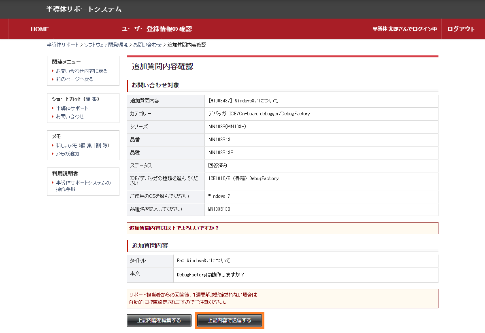Click the 半導体サポートシステム site title
Viewport: 485px width, 333px height.
click(x=84, y=9)
